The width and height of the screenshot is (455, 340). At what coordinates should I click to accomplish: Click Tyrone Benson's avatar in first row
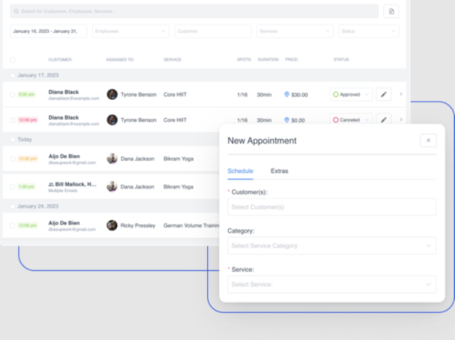tap(112, 95)
